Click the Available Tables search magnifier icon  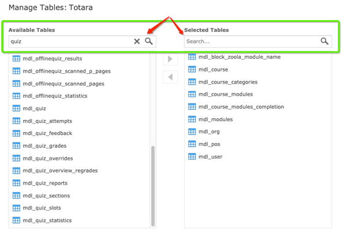(x=149, y=41)
